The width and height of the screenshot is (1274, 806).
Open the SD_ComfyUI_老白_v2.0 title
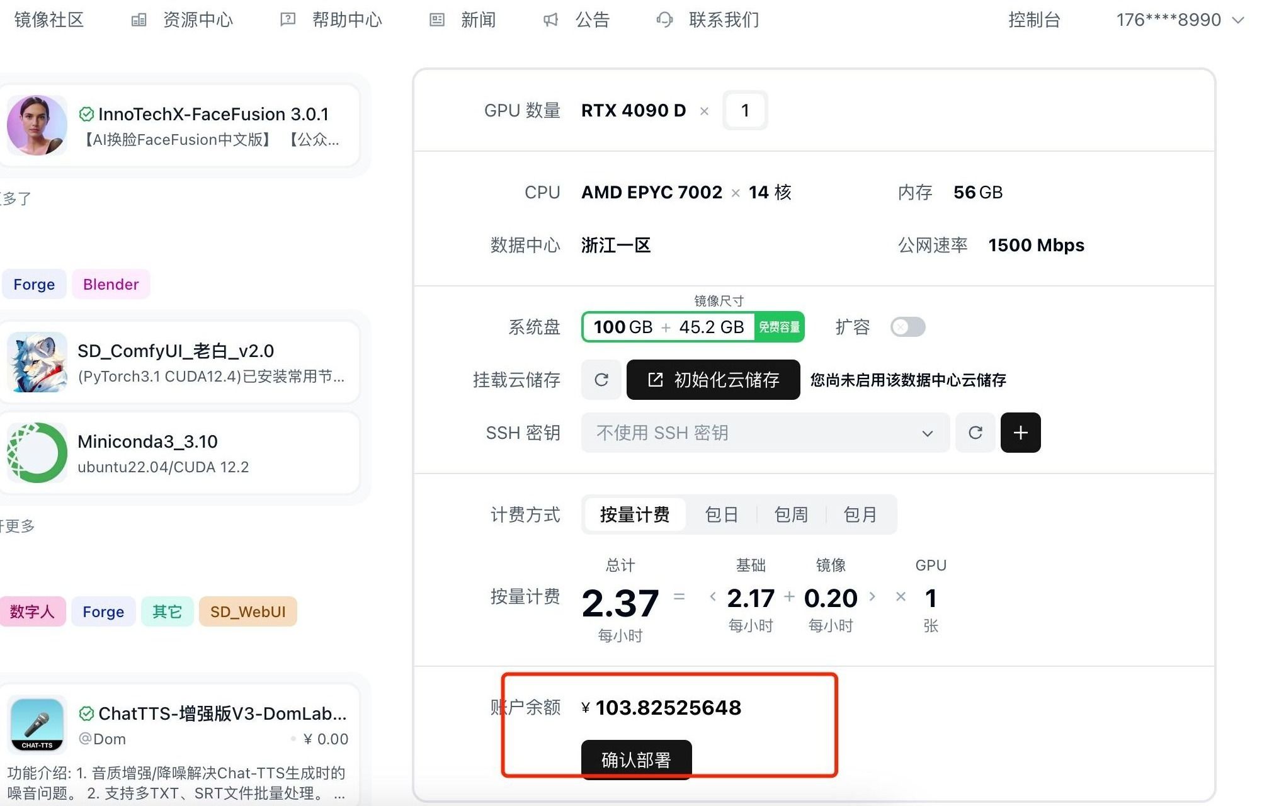pos(176,351)
